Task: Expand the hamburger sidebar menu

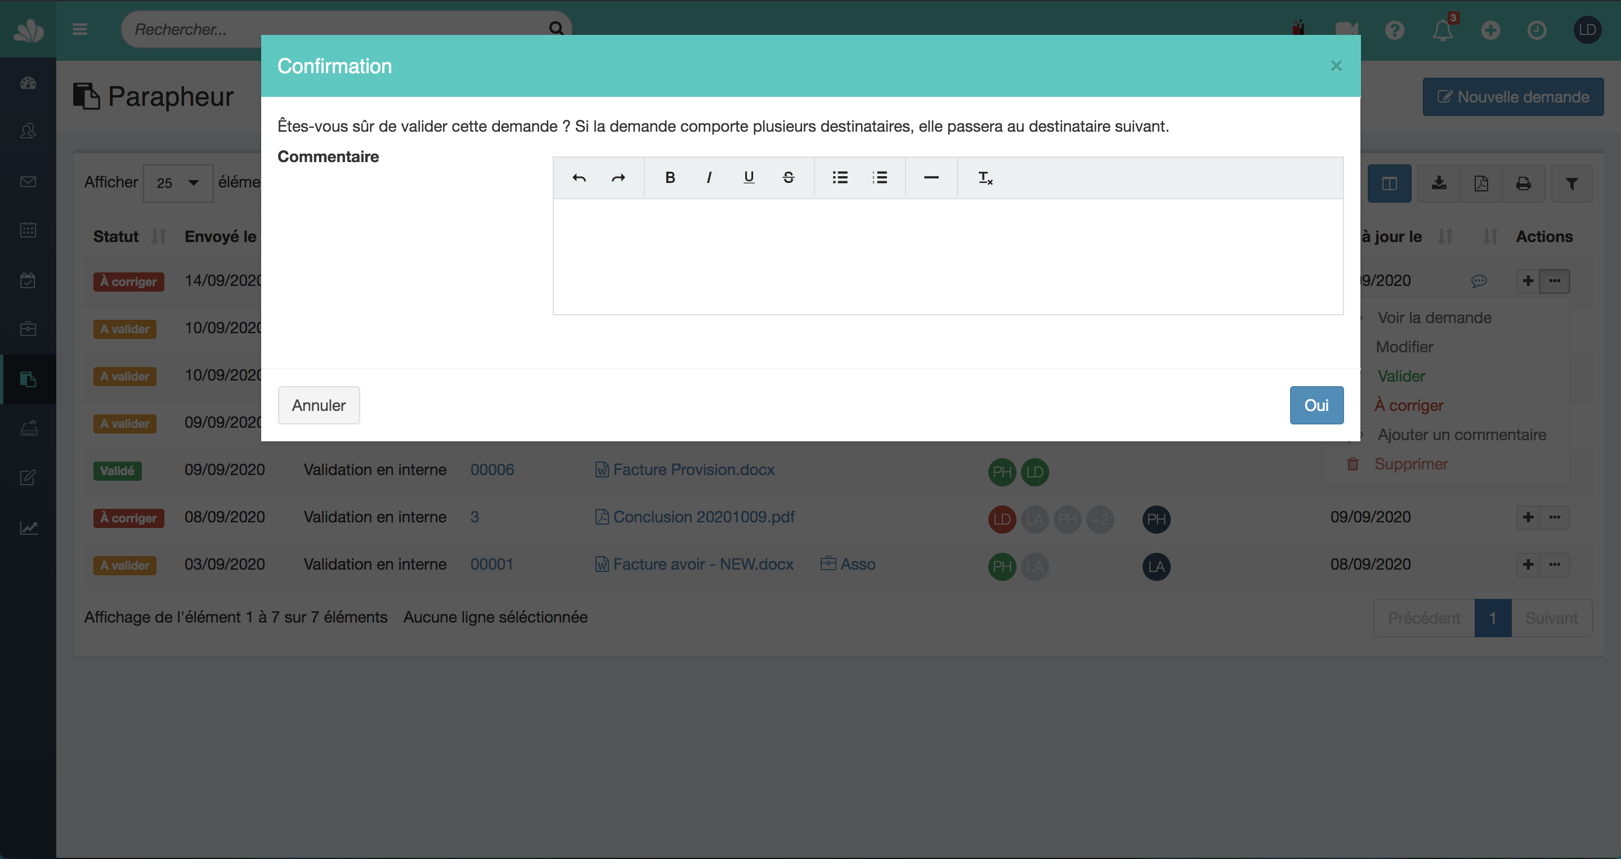Action: (x=80, y=30)
